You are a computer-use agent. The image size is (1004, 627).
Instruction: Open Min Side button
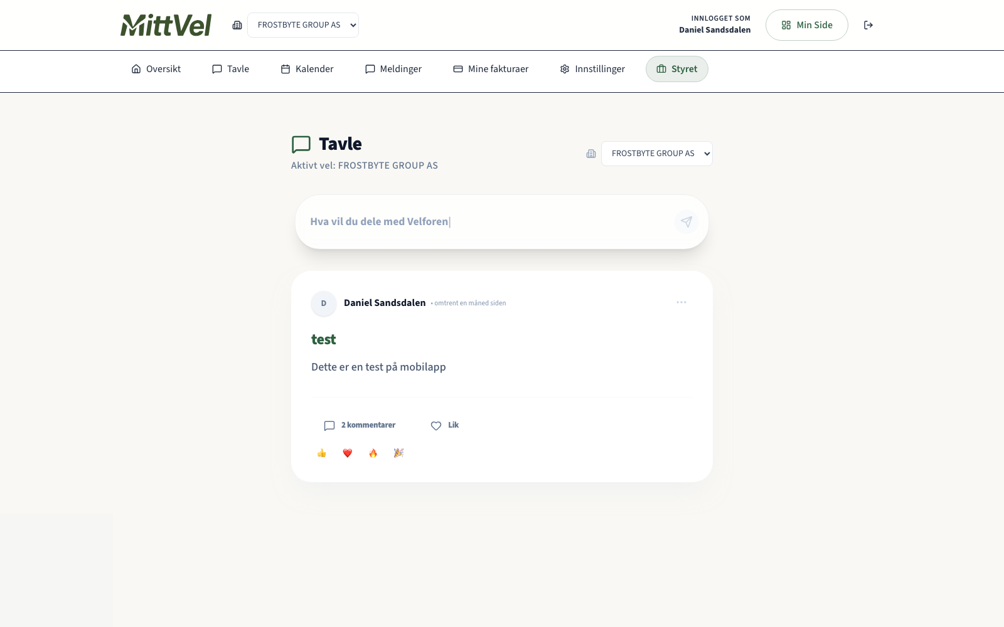[806, 25]
